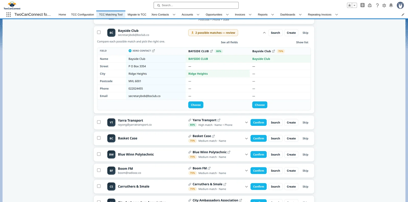Click the TwoCanConnect logo

coord(12,5)
